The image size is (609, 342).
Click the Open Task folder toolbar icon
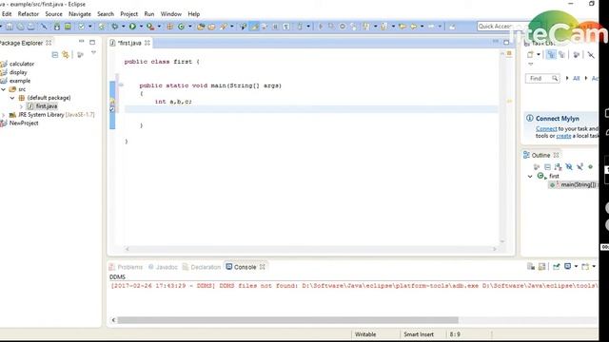(x=211, y=27)
